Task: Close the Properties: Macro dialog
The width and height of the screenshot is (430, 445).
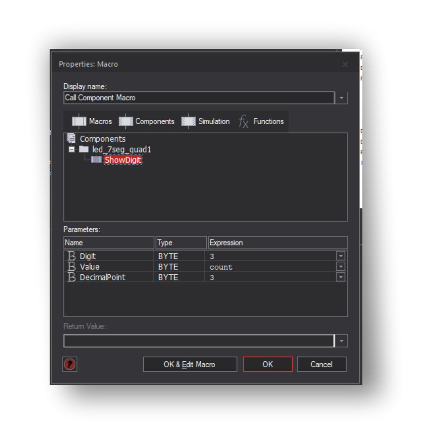Action: click(345, 64)
